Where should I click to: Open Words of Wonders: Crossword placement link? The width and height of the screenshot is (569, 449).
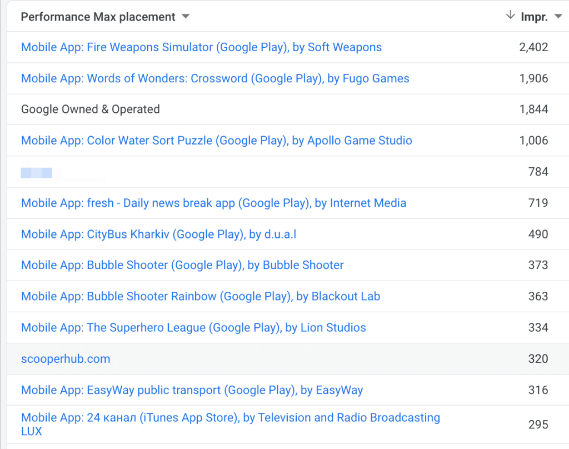click(215, 78)
